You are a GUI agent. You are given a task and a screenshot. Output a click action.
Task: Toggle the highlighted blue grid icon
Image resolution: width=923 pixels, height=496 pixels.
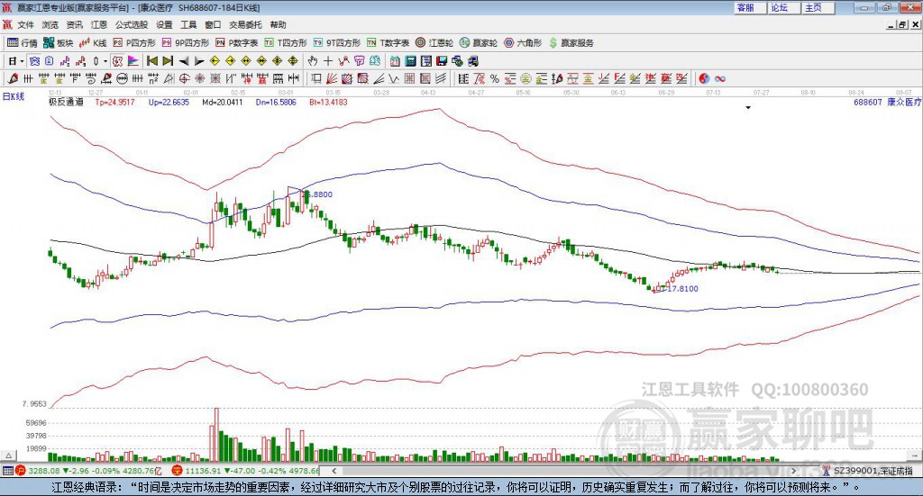(x=34, y=61)
